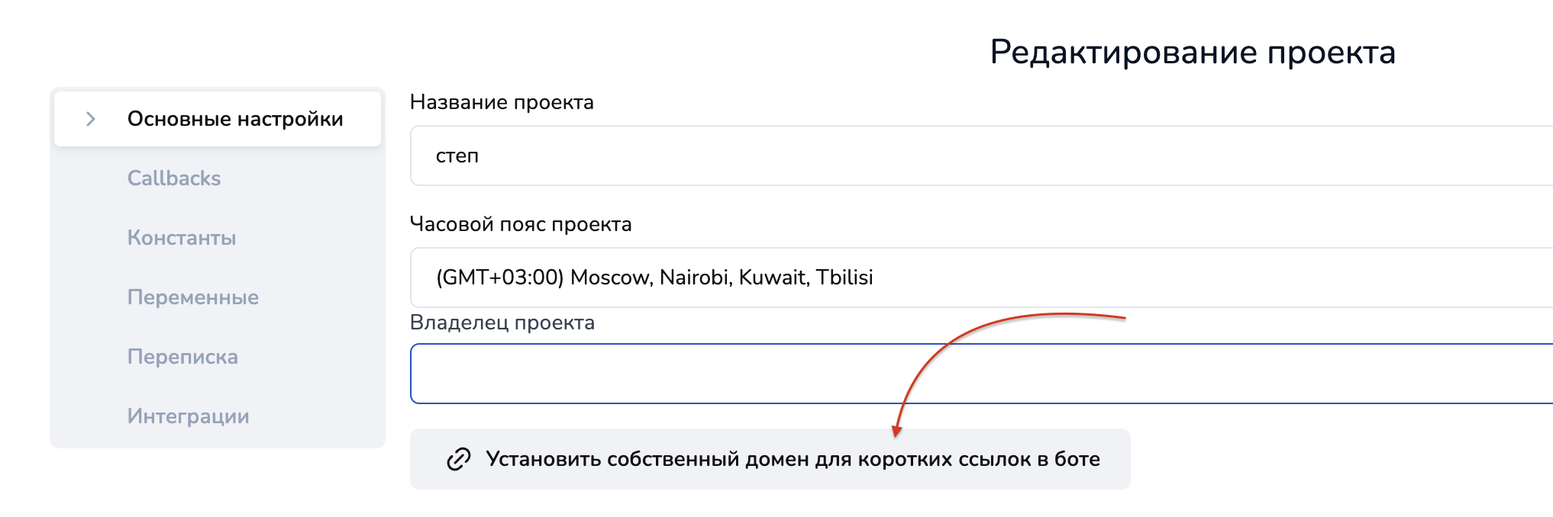Click the Редактирование проекта heading

1193,53
